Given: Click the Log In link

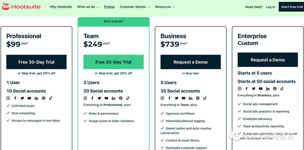Looking at the screenshot, I should point(271,7).
